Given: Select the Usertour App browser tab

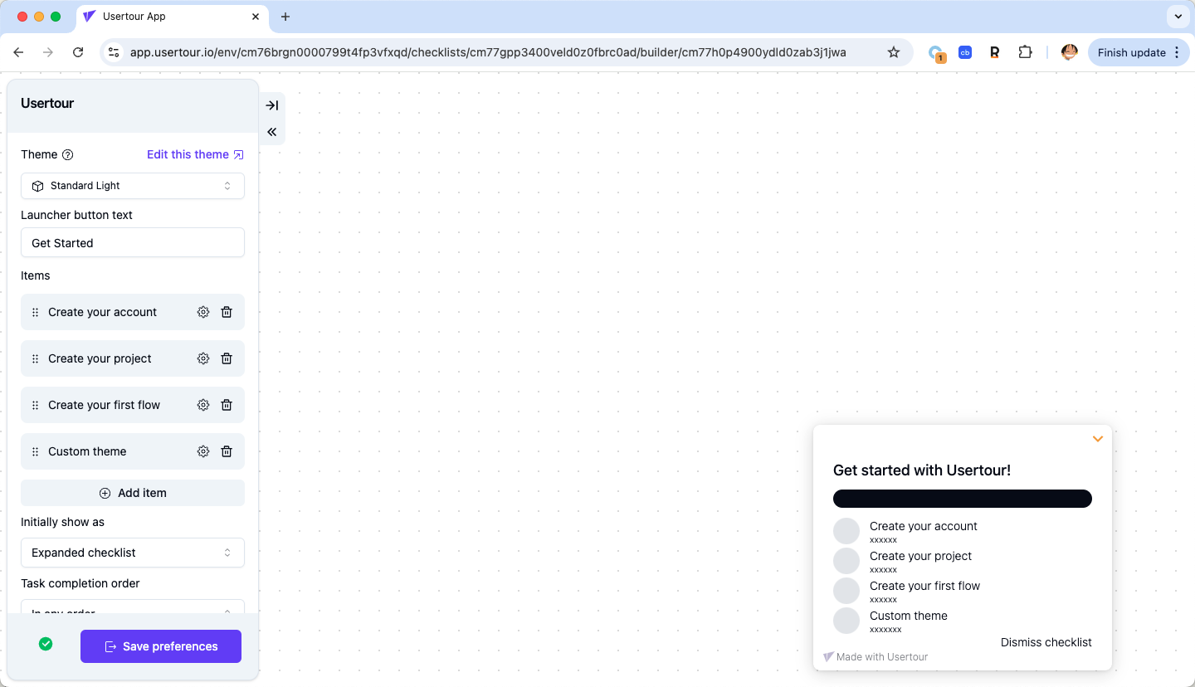Looking at the screenshot, I should pyautogui.click(x=172, y=17).
